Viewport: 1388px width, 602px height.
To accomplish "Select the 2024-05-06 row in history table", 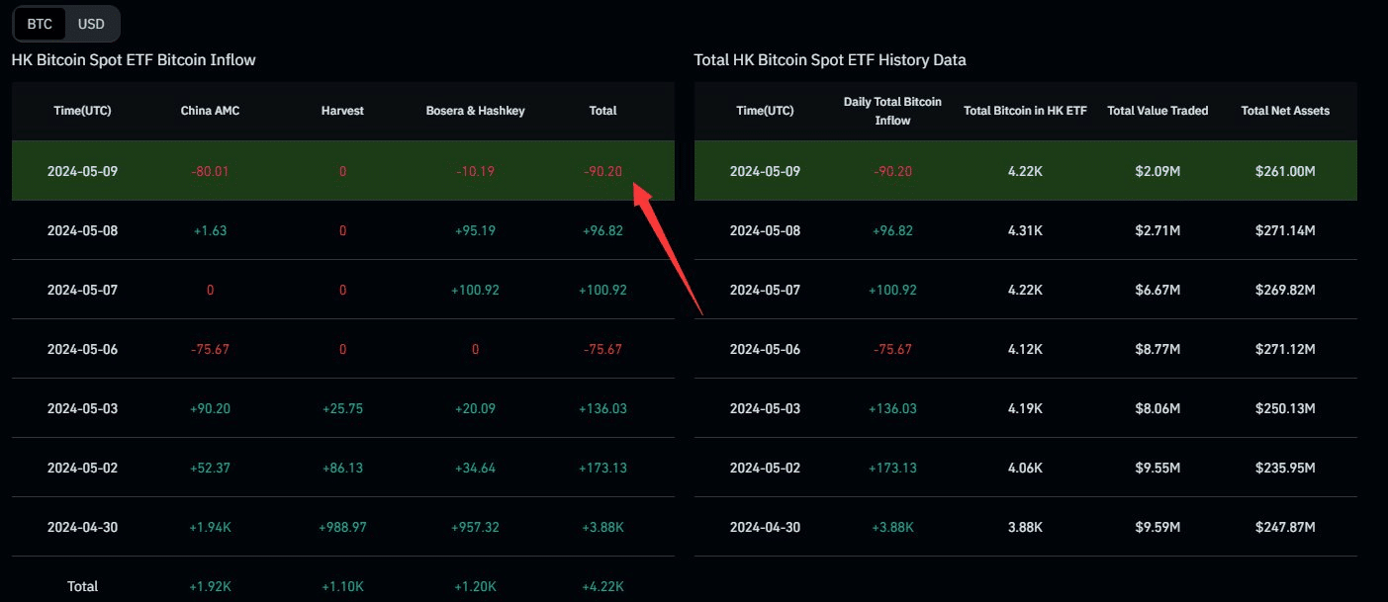I will pyautogui.click(x=1025, y=349).
